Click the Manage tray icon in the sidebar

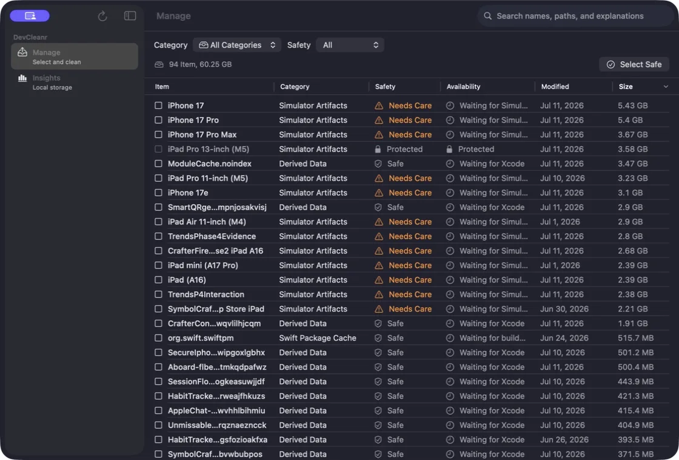tap(22, 52)
